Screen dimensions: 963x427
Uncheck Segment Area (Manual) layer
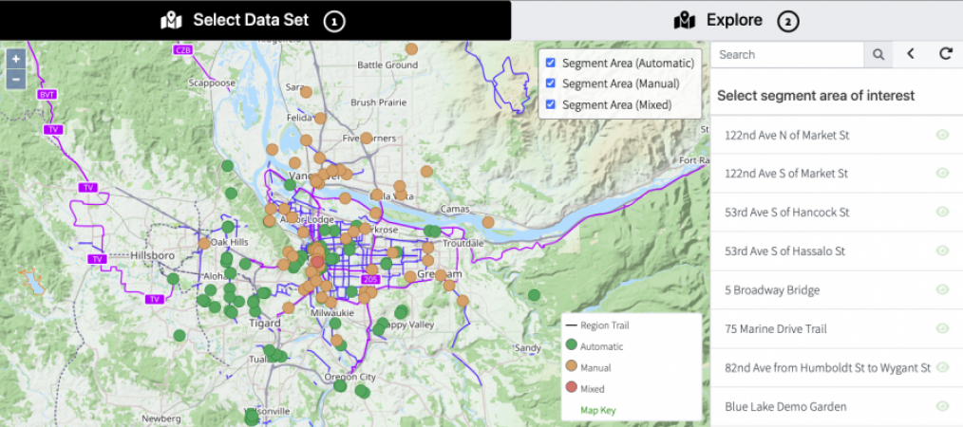[551, 84]
